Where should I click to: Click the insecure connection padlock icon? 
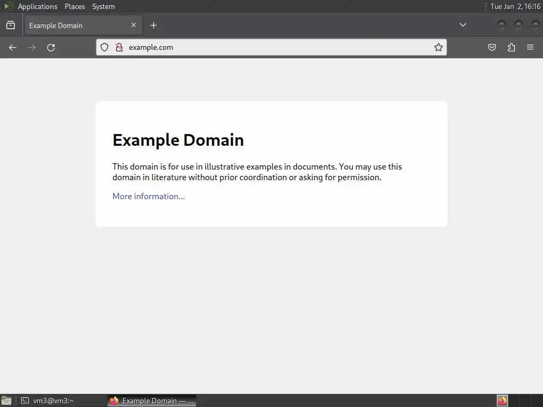point(119,47)
